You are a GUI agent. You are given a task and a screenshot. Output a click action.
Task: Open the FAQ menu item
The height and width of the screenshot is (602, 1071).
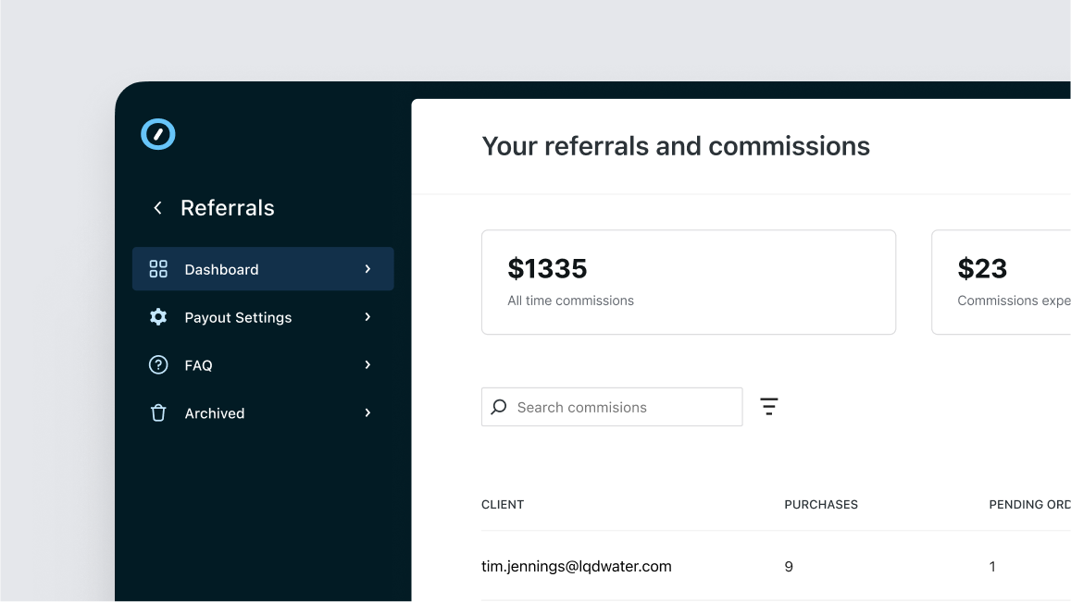[263, 365]
